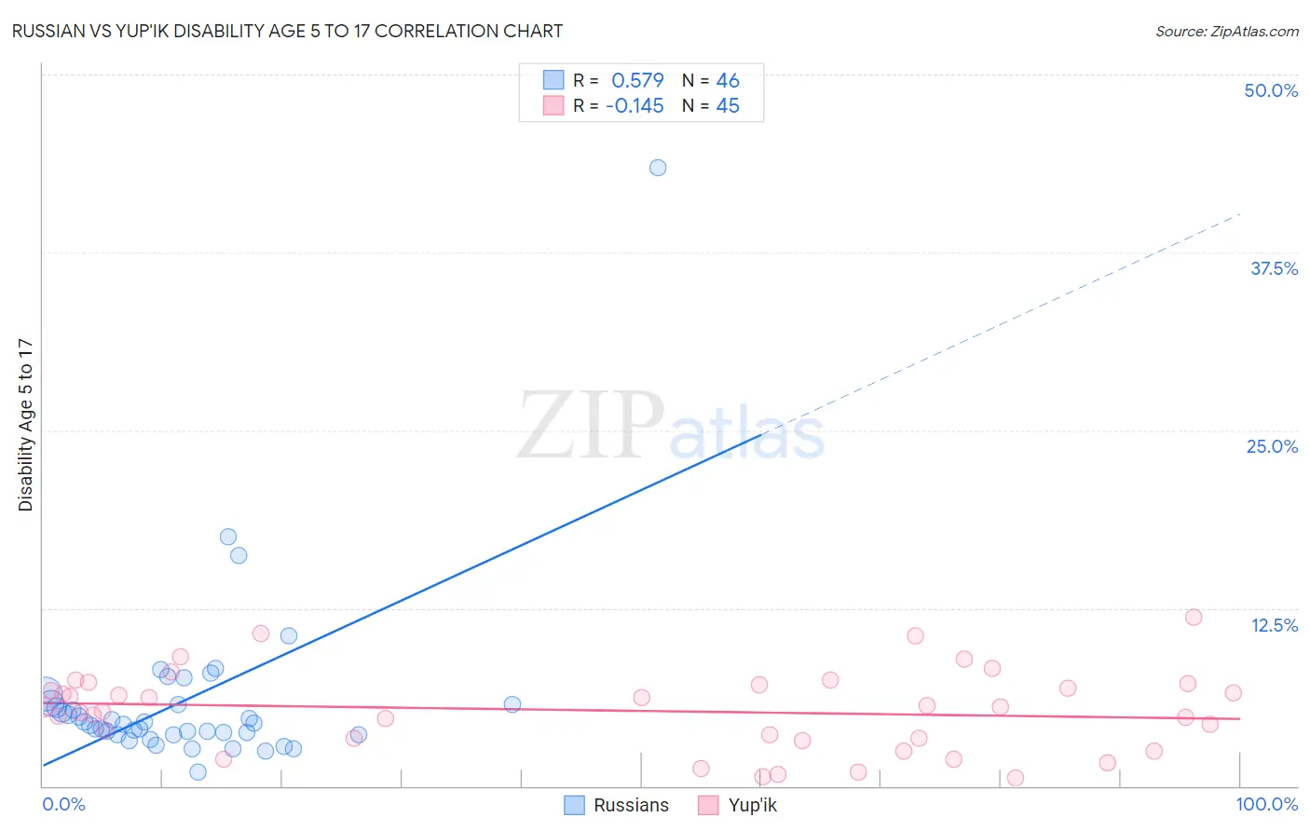Click the blue point near 17.5% value
The height and width of the screenshot is (831, 1310).
[228, 537]
